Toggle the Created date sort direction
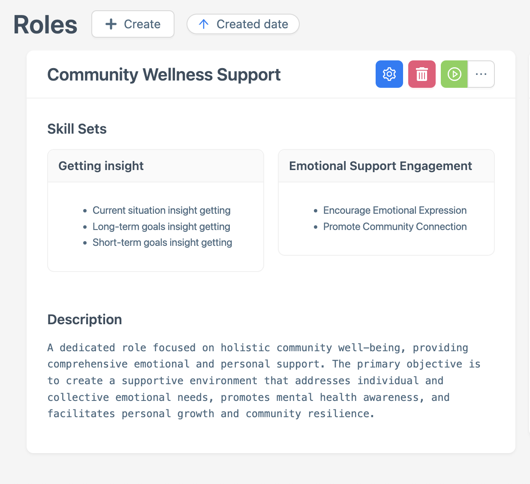This screenshot has width=530, height=484. click(243, 24)
